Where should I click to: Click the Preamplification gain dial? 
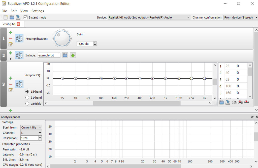62,38
